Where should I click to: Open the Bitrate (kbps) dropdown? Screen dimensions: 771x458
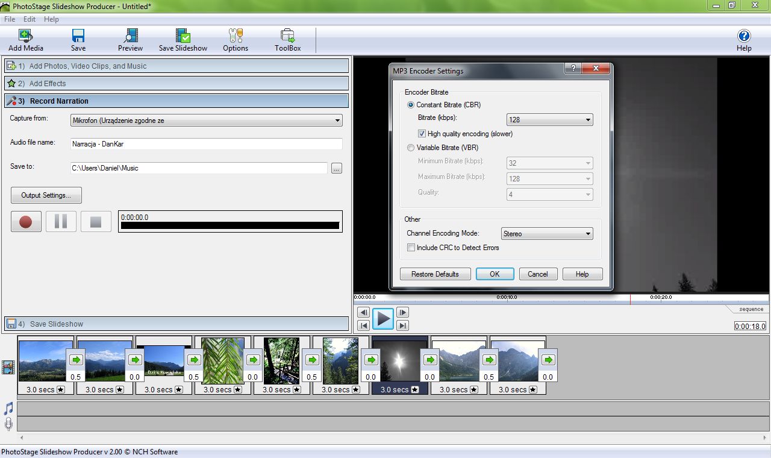point(549,120)
